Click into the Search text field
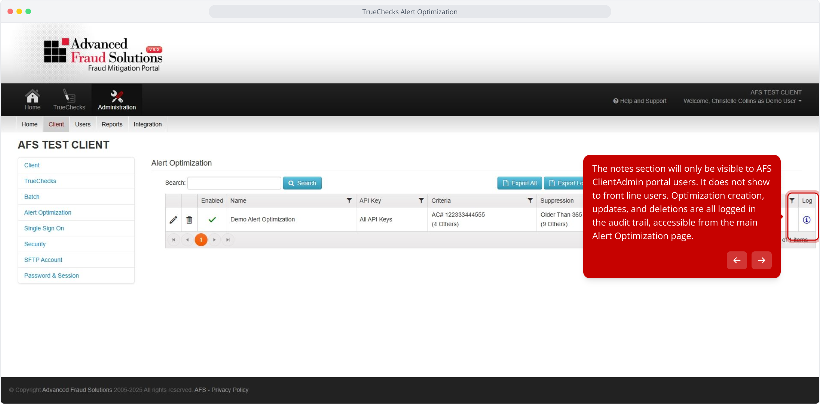The width and height of the screenshot is (820, 404). [234, 183]
